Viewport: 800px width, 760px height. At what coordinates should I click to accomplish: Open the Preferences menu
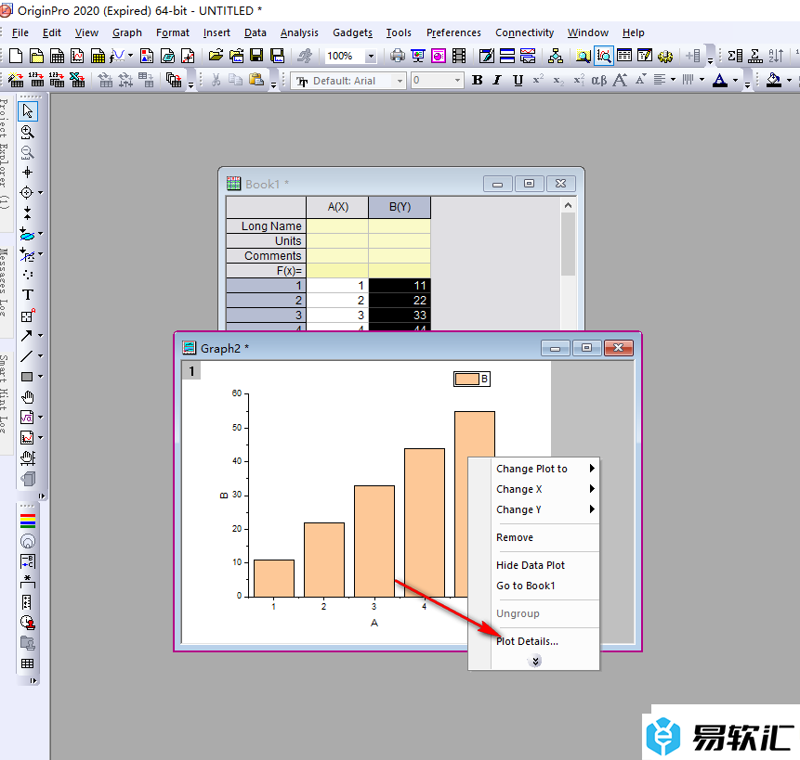tap(453, 32)
